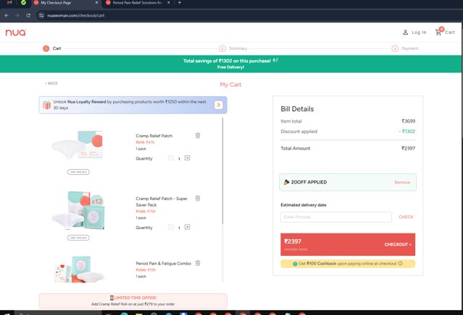Click the Log In user icon

406,32
